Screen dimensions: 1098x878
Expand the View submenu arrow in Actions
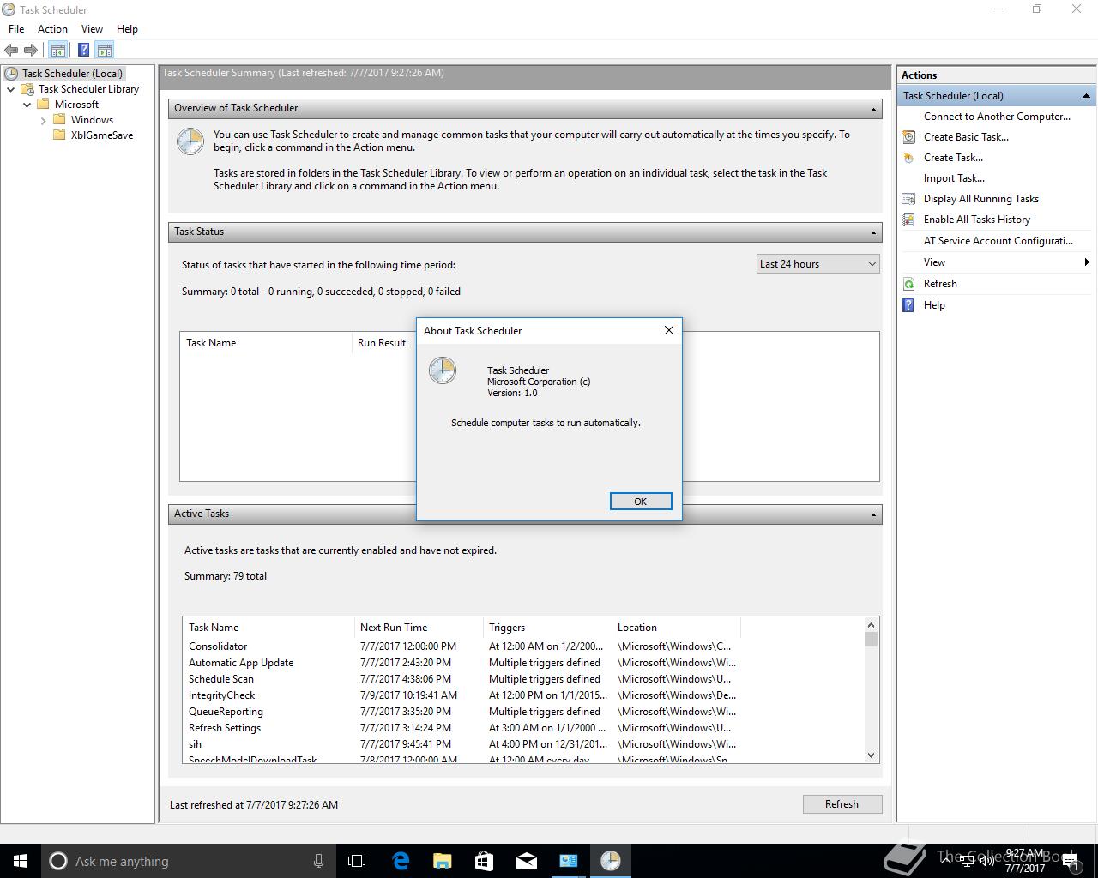click(1087, 262)
